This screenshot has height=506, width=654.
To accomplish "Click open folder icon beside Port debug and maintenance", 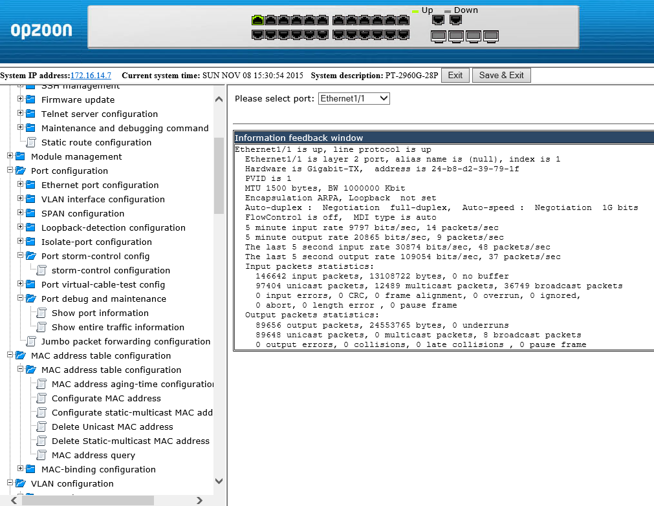I will coord(31,299).
